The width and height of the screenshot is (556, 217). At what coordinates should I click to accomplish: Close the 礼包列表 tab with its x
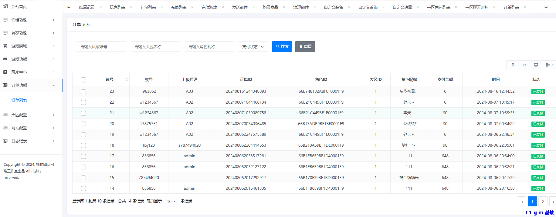coord(161,7)
